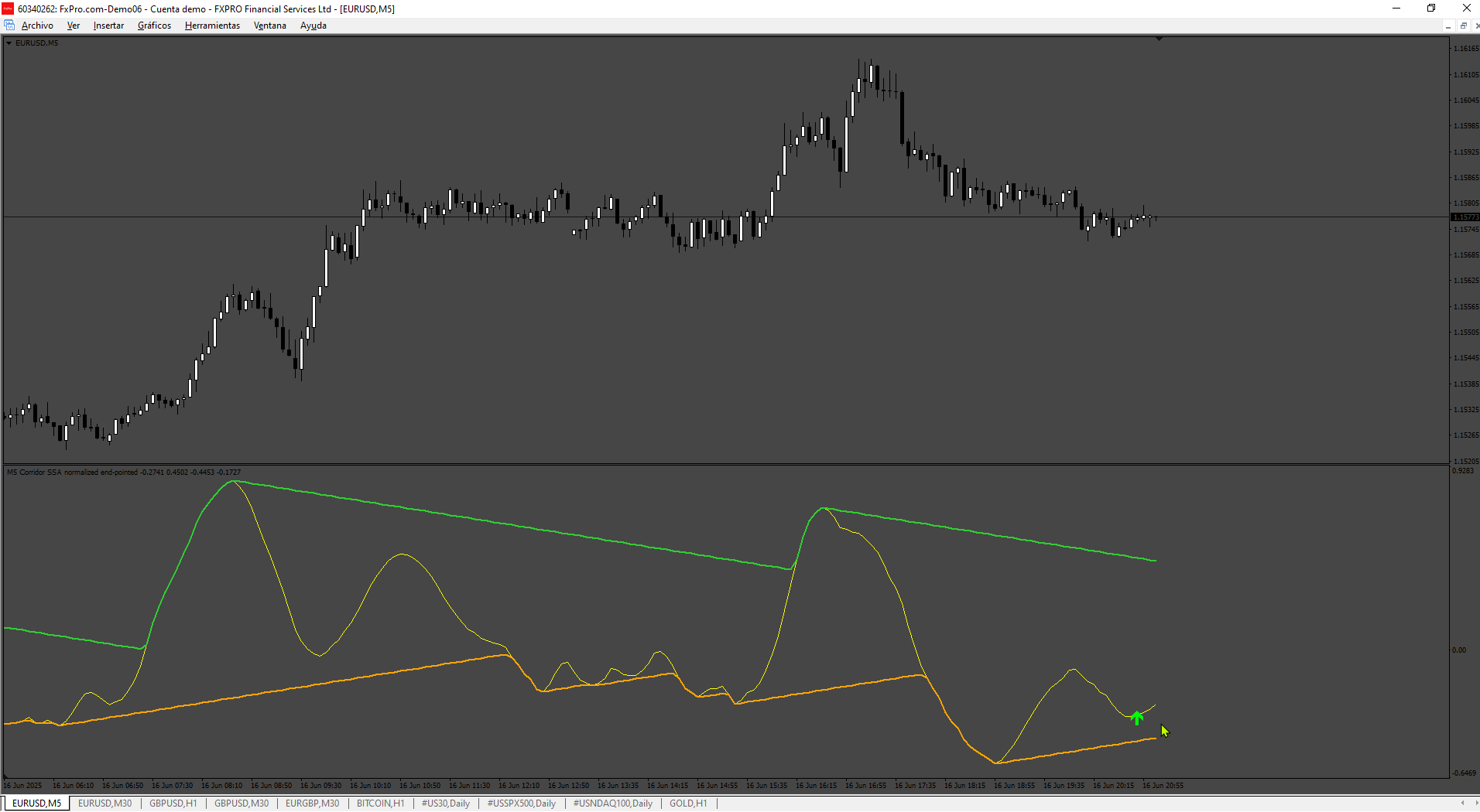Click the 0.9283 indicator scale value
1480x812 pixels.
[1463, 471]
